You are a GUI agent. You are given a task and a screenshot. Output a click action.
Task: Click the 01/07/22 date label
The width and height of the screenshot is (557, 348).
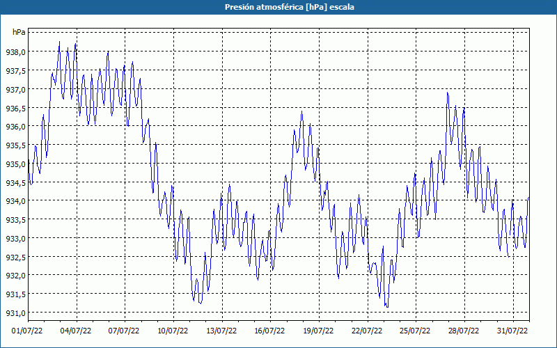tap(27, 331)
